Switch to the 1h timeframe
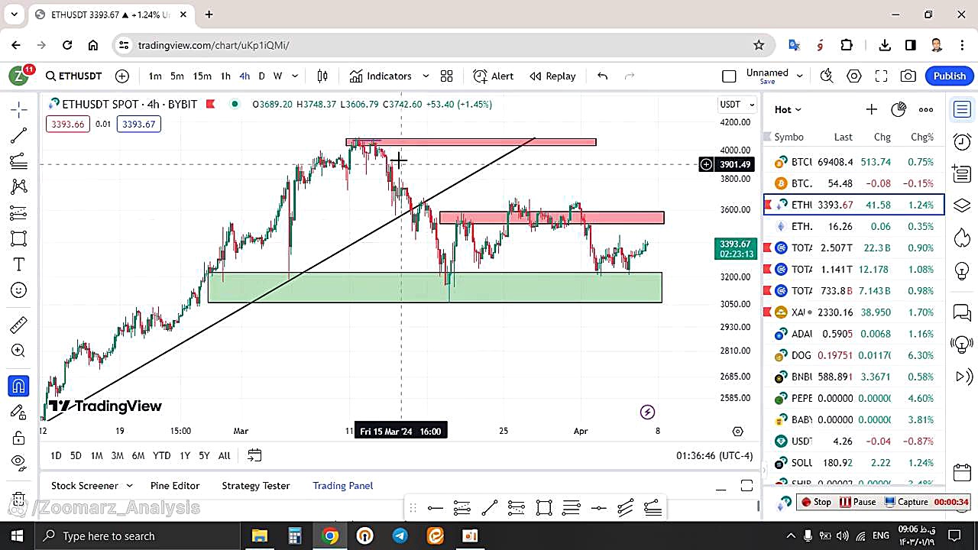The image size is (978, 550). tap(225, 76)
